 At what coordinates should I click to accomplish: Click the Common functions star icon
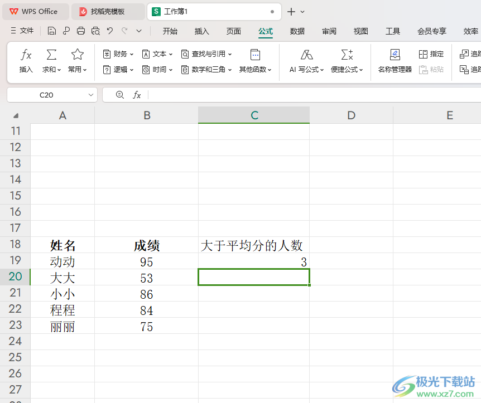coord(78,55)
